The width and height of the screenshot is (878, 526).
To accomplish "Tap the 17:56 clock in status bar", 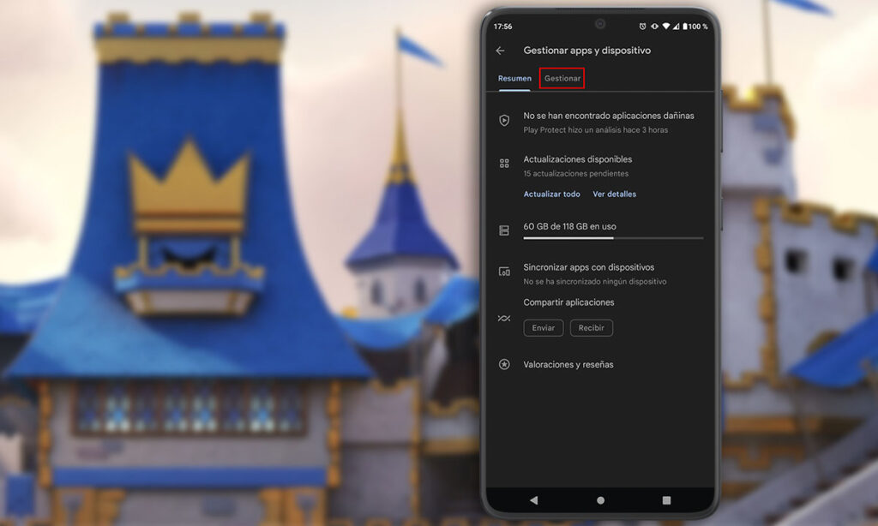I will coord(502,27).
